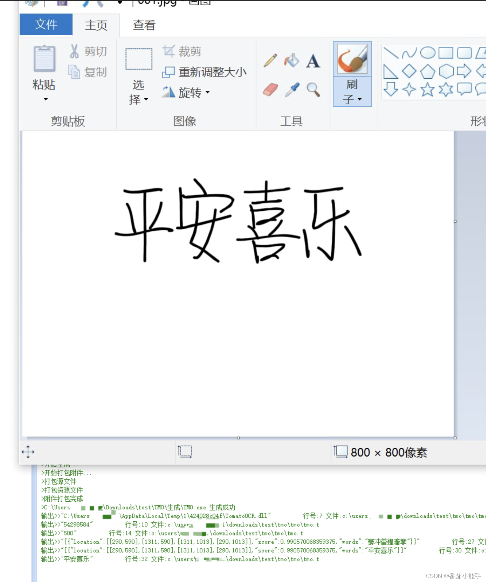Image resolution: width=486 pixels, height=582 pixels.
Task: Open the 选择 dropdown arrow
Action: [x=146, y=99]
